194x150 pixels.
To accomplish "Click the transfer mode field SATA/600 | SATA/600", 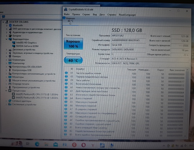I will click(128, 50).
